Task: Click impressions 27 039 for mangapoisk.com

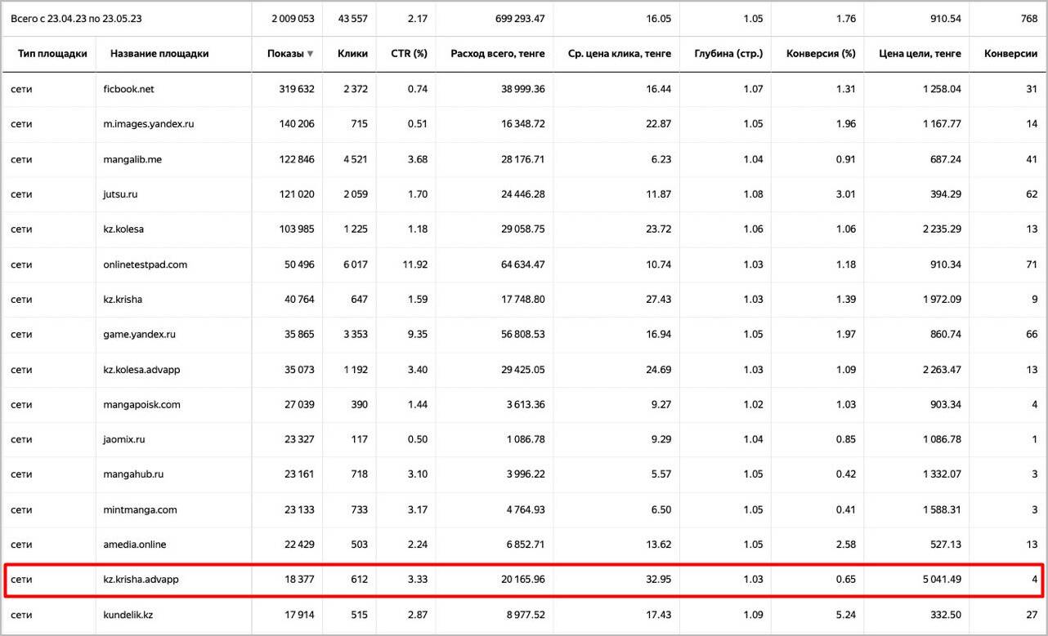Action: 299,405
